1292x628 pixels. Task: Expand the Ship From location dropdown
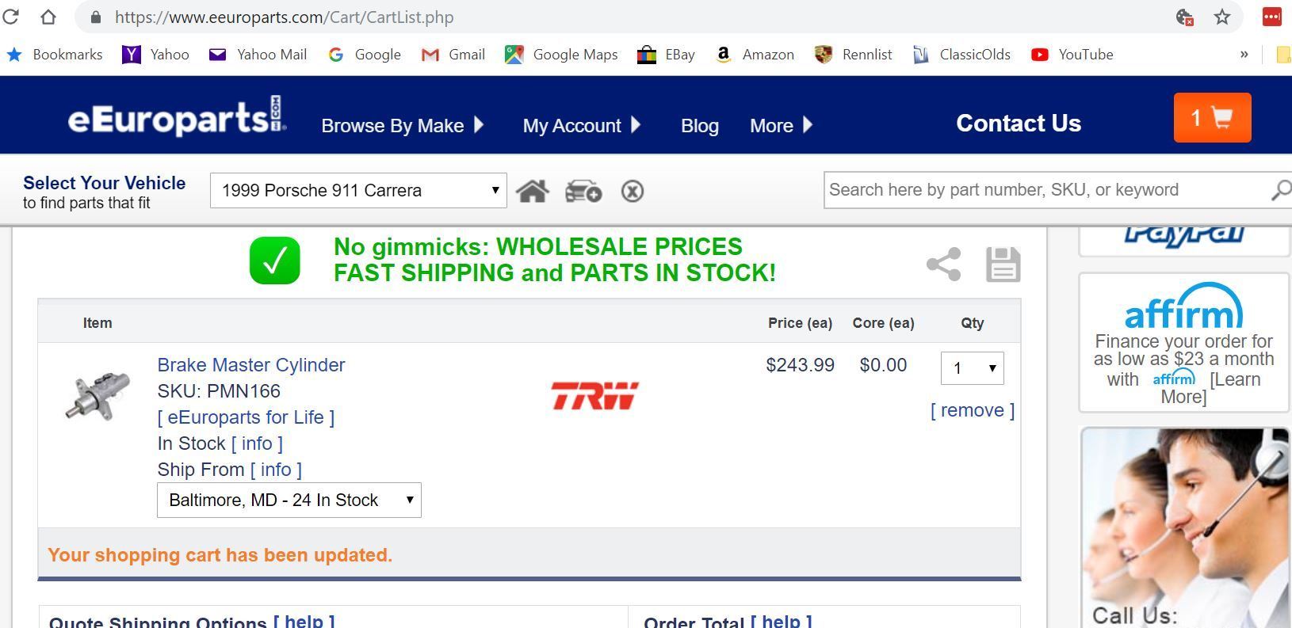289,500
